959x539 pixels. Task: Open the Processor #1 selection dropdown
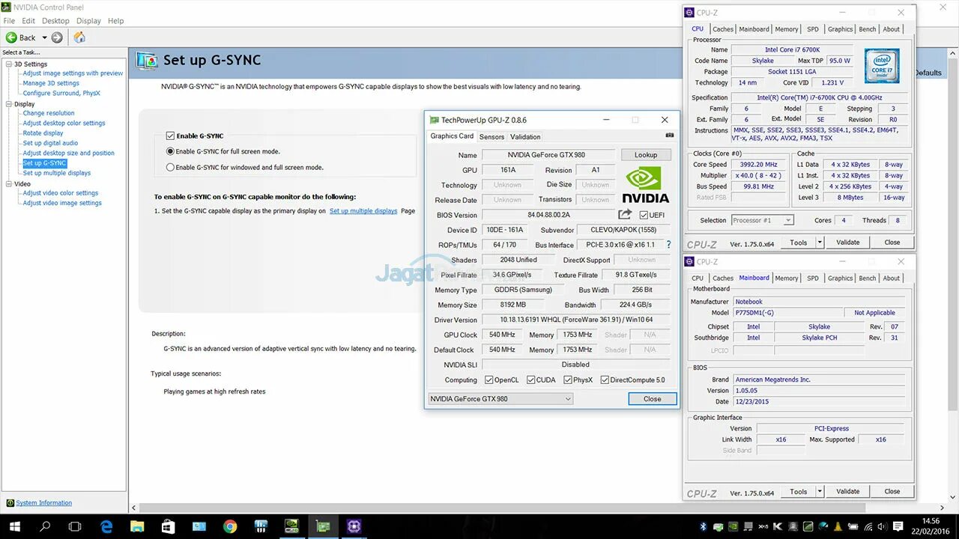pyautogui.click(x=762, y=220)
